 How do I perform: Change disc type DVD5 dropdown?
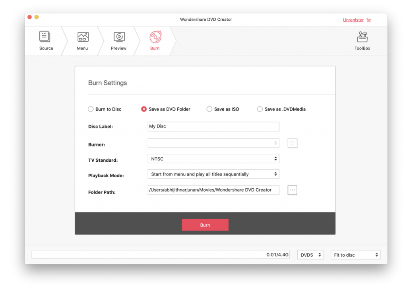[x=310, y=255]
